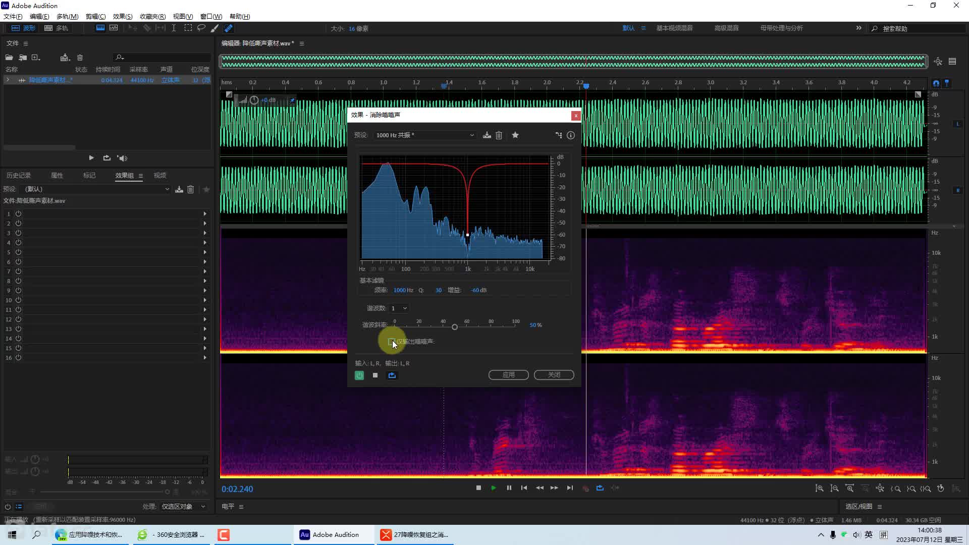Toggle power for effect slot 5
The image size is (969, 545).
click(x=18, y=252)
